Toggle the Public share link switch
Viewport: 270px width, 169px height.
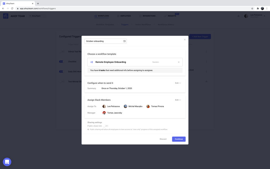pos(106,126)
